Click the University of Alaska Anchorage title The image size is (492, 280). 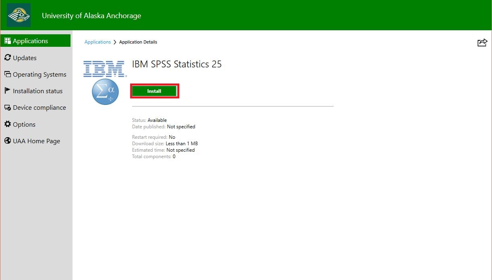[91, 16]
